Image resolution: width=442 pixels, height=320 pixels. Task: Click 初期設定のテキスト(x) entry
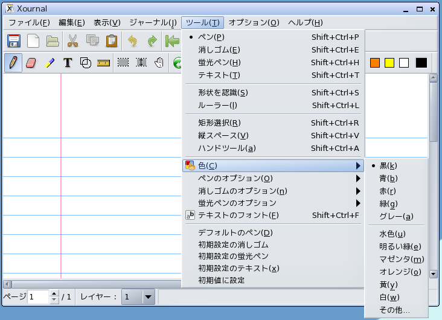point(273,269)
